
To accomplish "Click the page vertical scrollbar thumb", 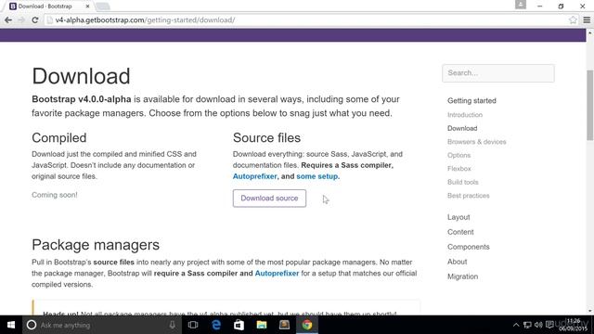I will point(590,105).
